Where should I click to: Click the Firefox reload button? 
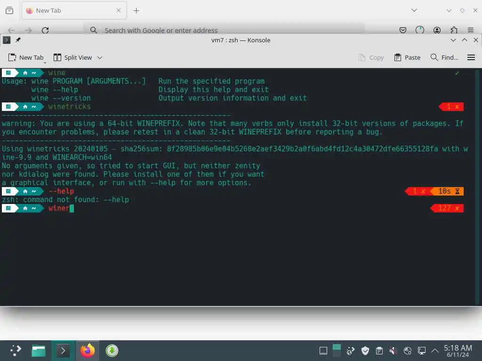[45, 30]
